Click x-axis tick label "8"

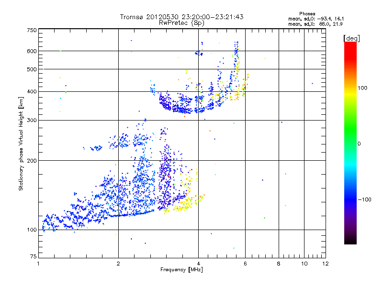click(279, 264)
